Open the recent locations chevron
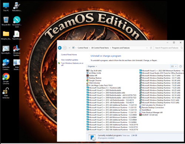 click(x=69, y=48)
